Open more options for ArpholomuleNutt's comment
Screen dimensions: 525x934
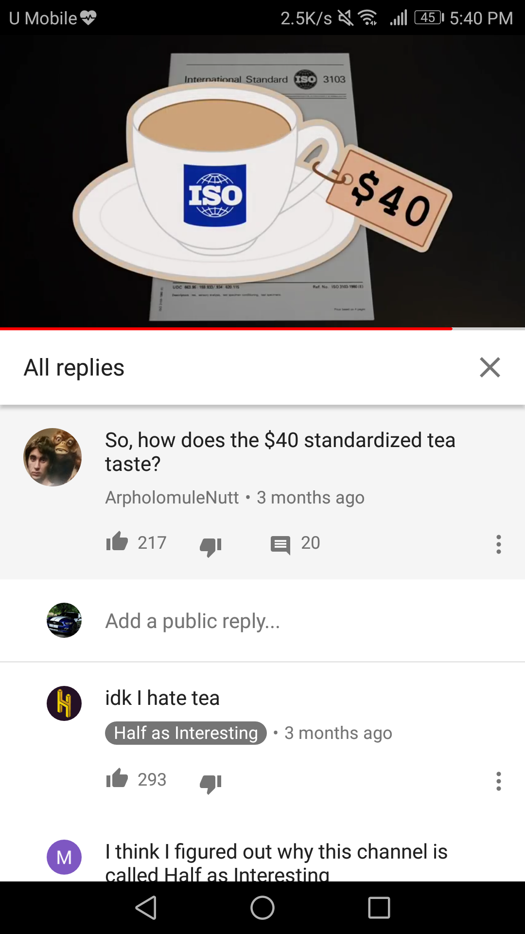click(x=498, y=544)
